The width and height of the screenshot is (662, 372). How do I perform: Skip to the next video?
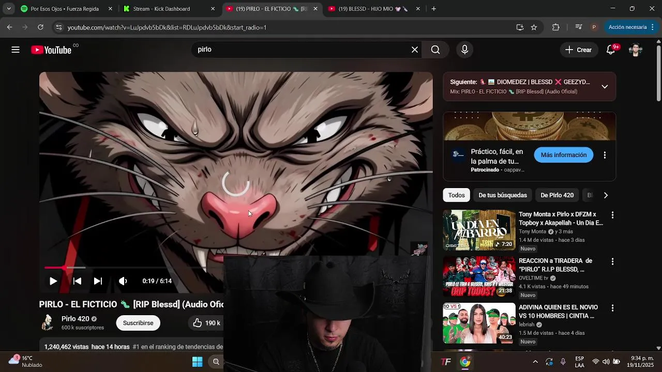pos(98,281)
